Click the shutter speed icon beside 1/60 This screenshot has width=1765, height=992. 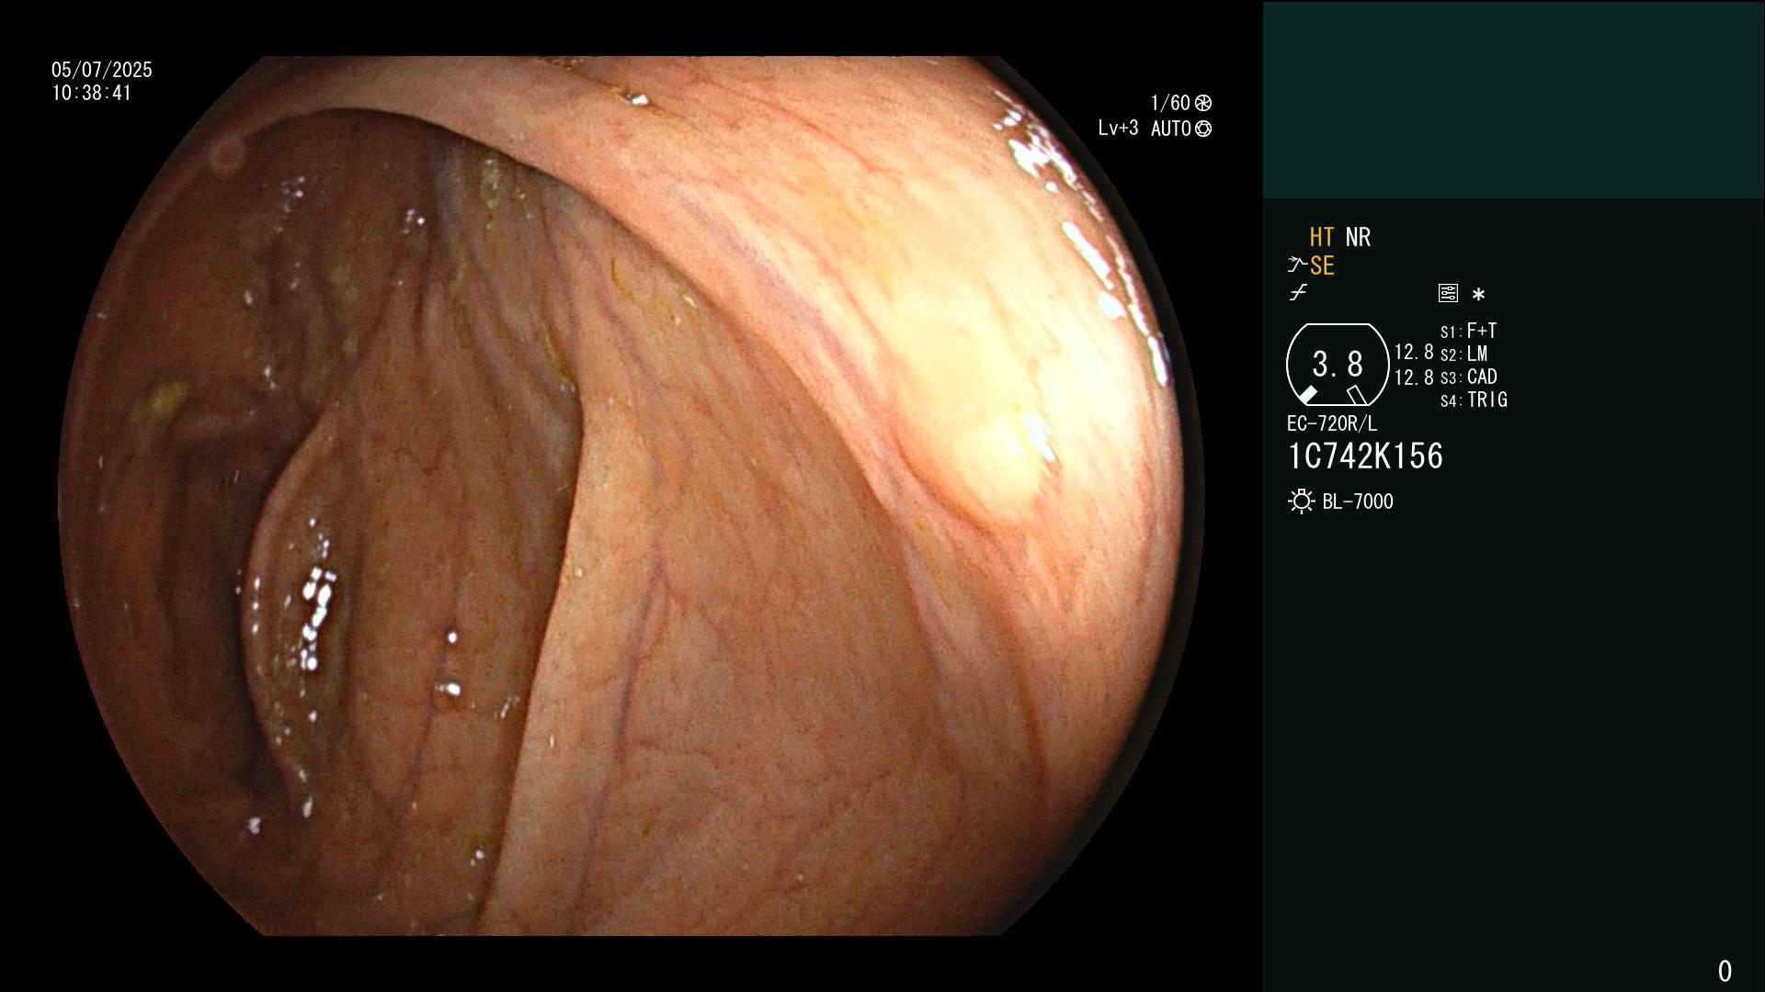click(1203, 103)
